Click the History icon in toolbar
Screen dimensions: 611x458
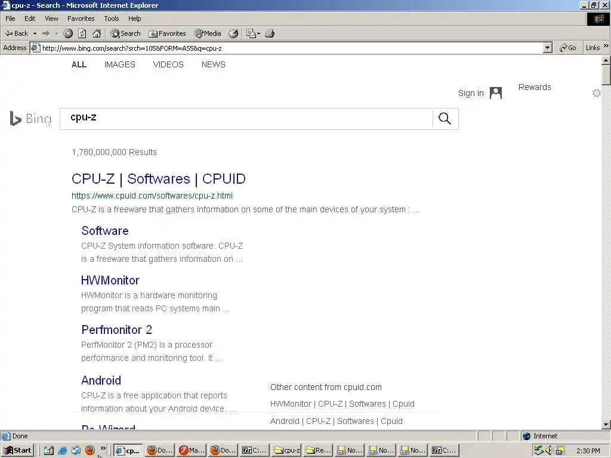tap(233, 33)
